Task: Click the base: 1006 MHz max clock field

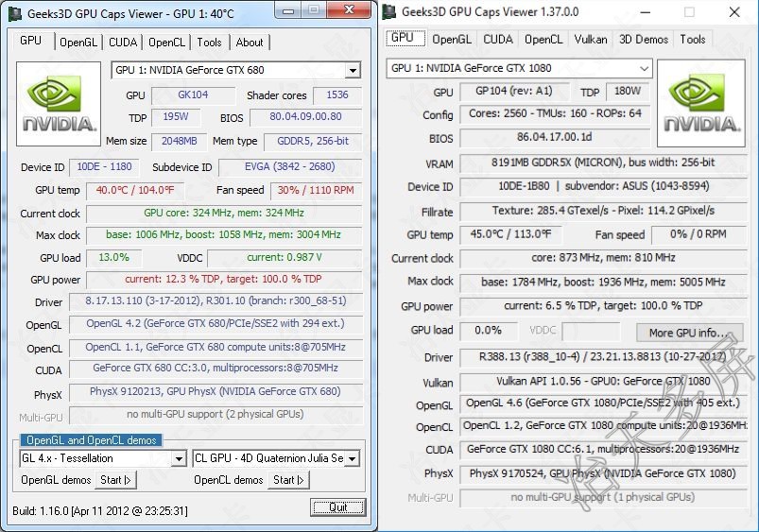Action: pos(224,235)
